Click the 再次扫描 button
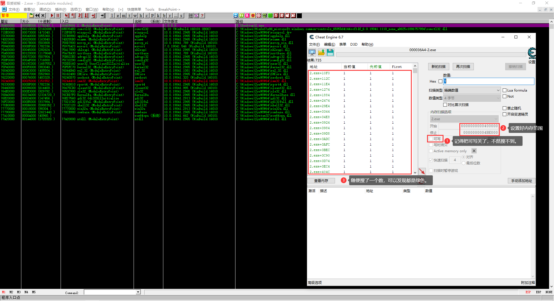 [463, 67]
